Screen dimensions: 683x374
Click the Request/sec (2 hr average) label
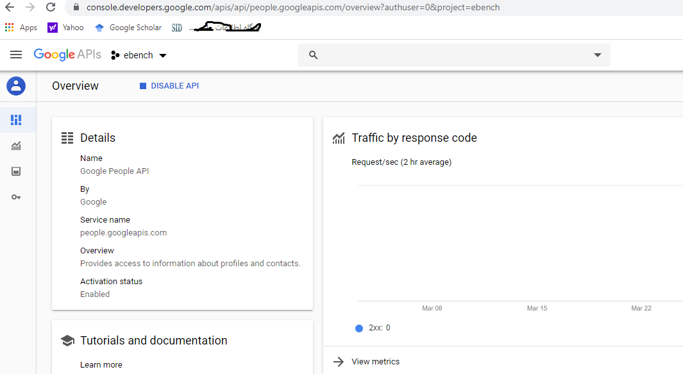click(x=401, y=162)
